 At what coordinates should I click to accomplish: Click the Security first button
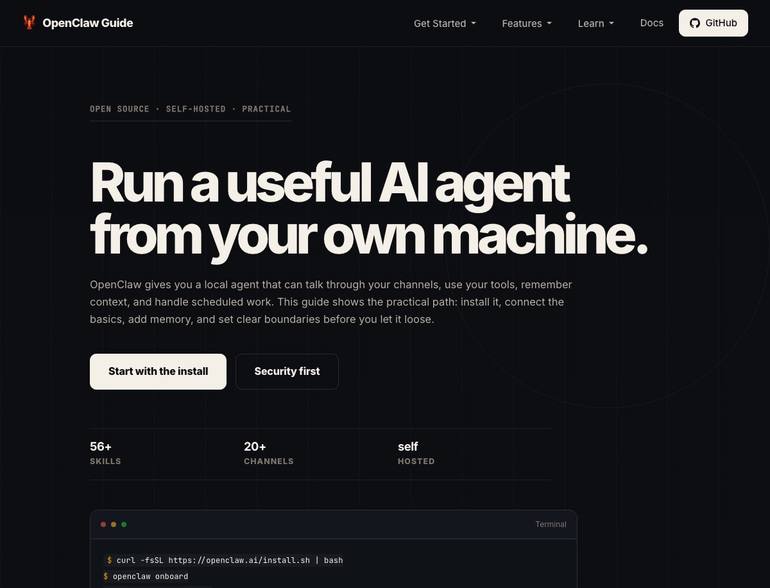coord(287,372)
